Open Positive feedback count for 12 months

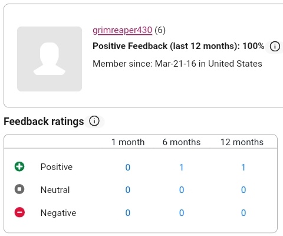(x=243, y=168)
